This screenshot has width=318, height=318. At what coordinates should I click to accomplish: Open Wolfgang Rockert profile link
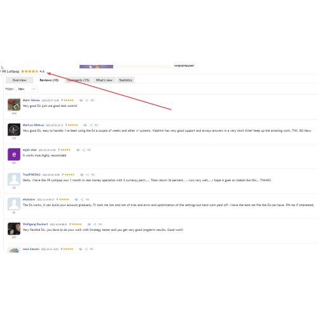35,224
